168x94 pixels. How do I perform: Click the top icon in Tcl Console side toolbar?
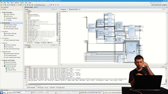pyautogui.click(x=25, y=69)
